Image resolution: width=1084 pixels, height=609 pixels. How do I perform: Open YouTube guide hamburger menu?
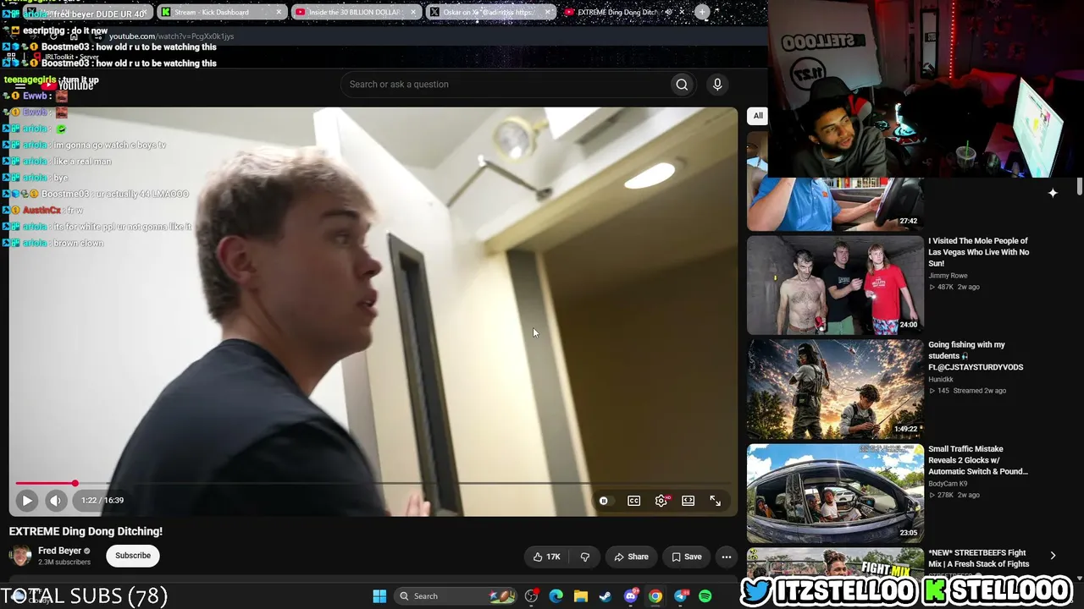tap(20, 85)
